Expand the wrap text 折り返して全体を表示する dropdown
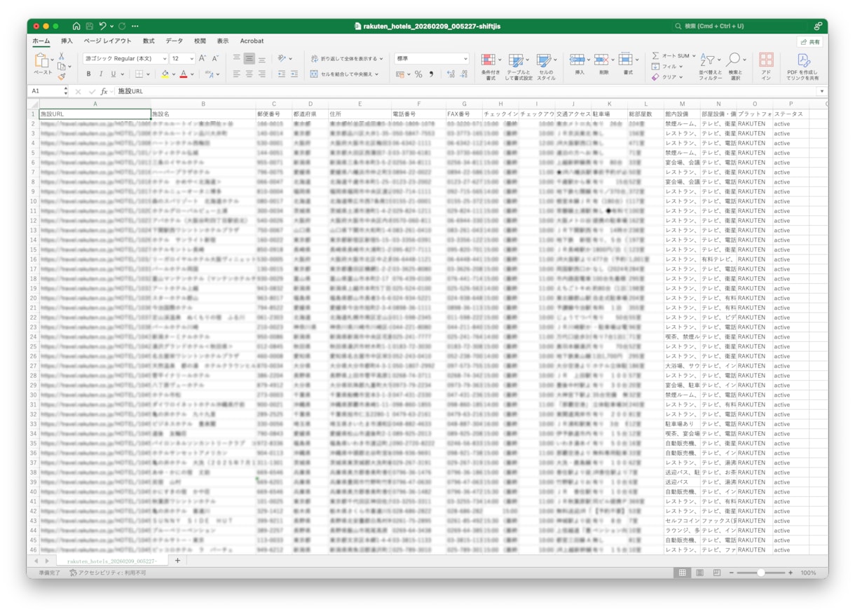Screen dimensions: 855x614 (x=382, y=59)
